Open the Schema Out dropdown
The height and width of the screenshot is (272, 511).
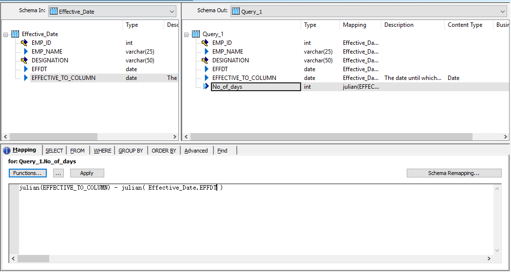[369, 11]
